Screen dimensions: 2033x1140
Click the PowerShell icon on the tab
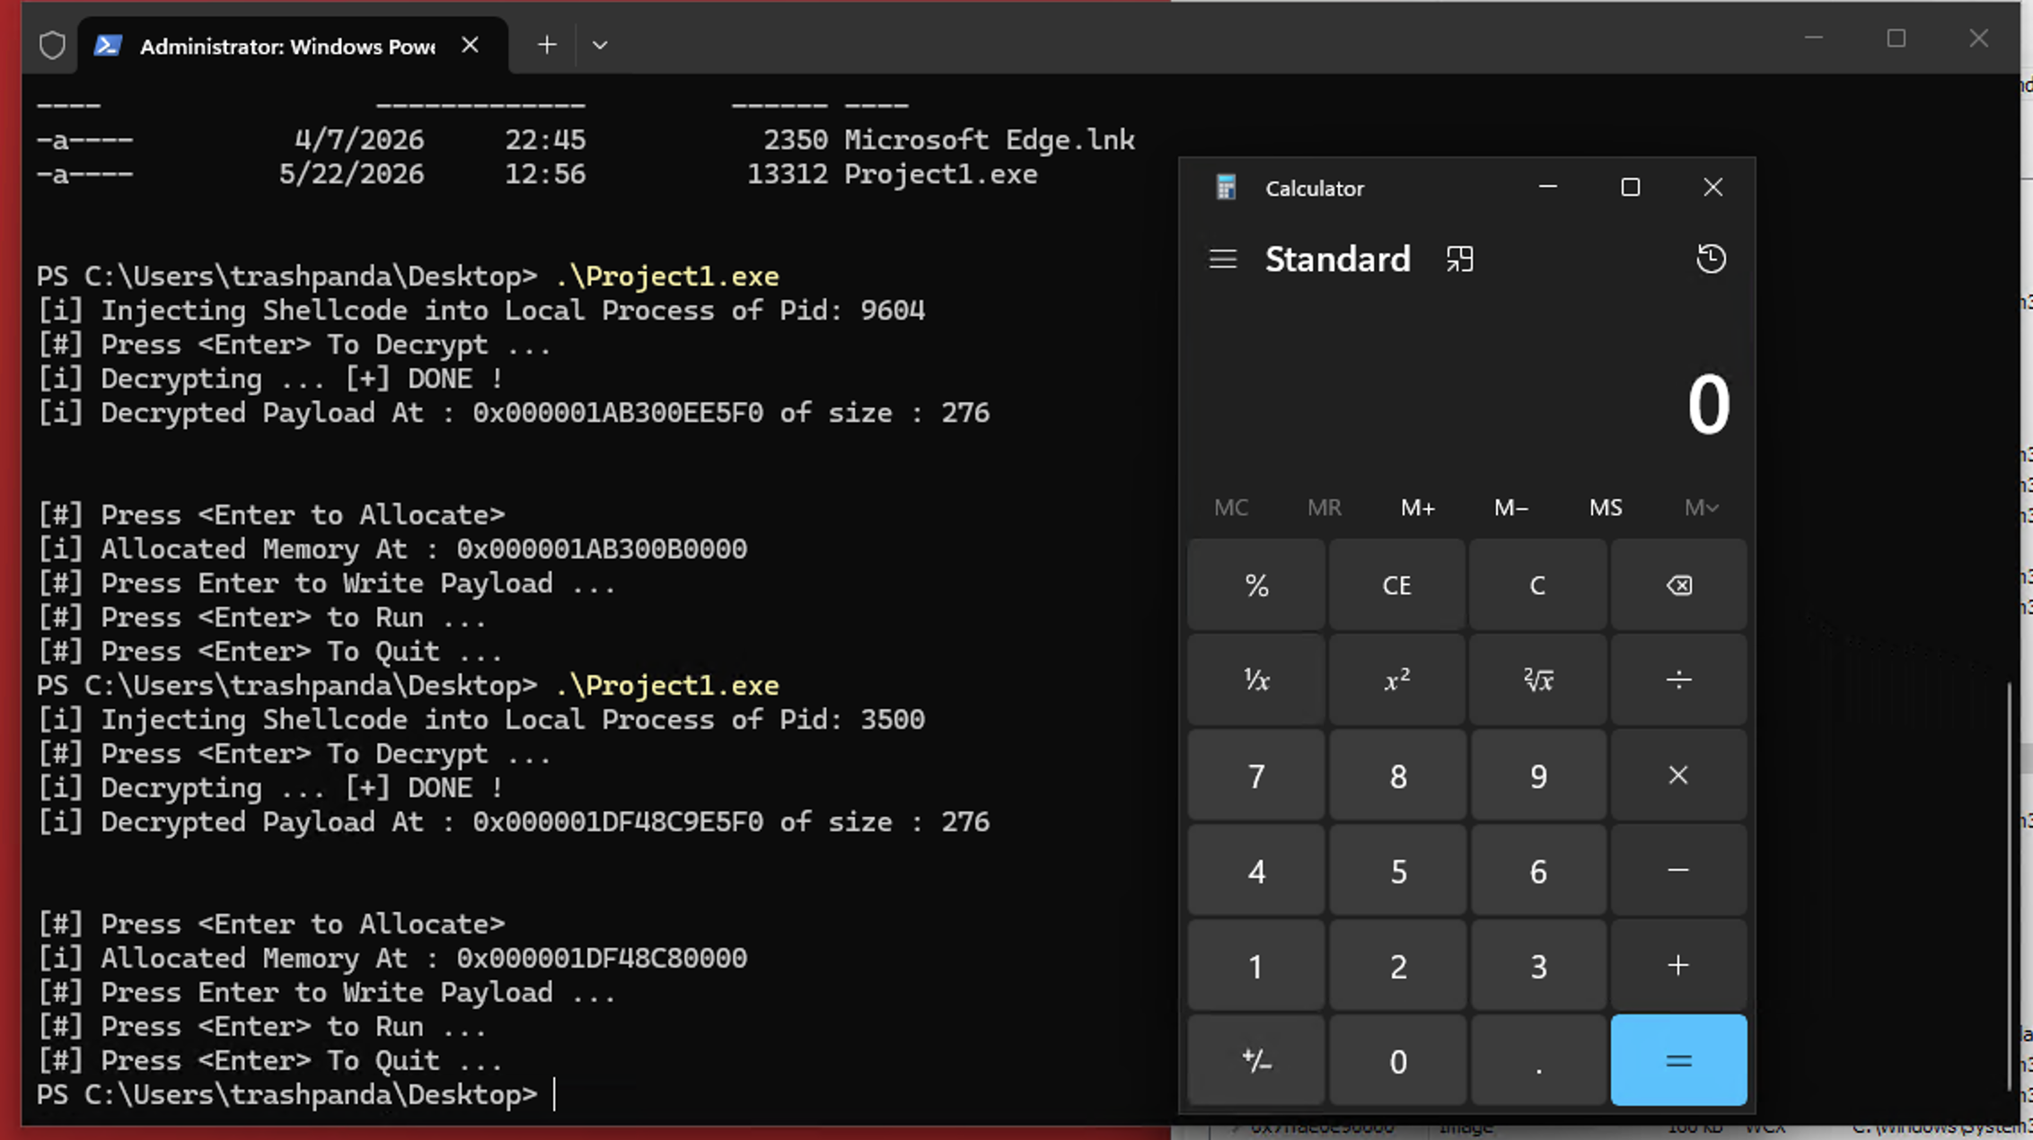click(x=108, y=45)
